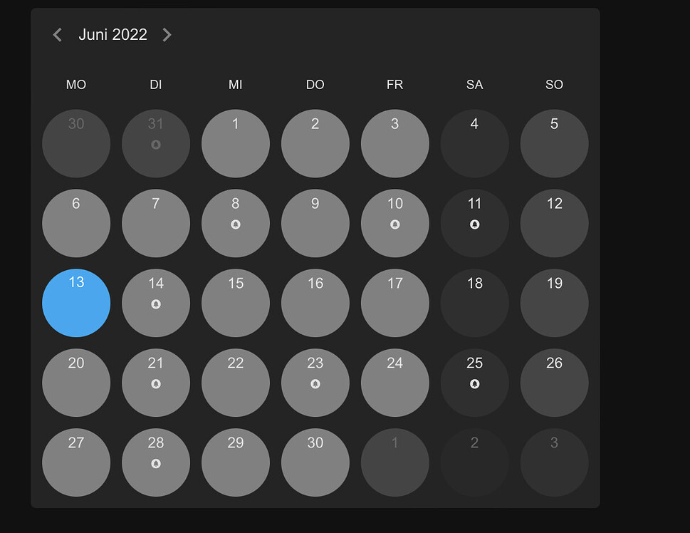This screenshot has width=690, height=533.
Task: Pick June 1 on the calendar
Action: (x=236, y=143)
